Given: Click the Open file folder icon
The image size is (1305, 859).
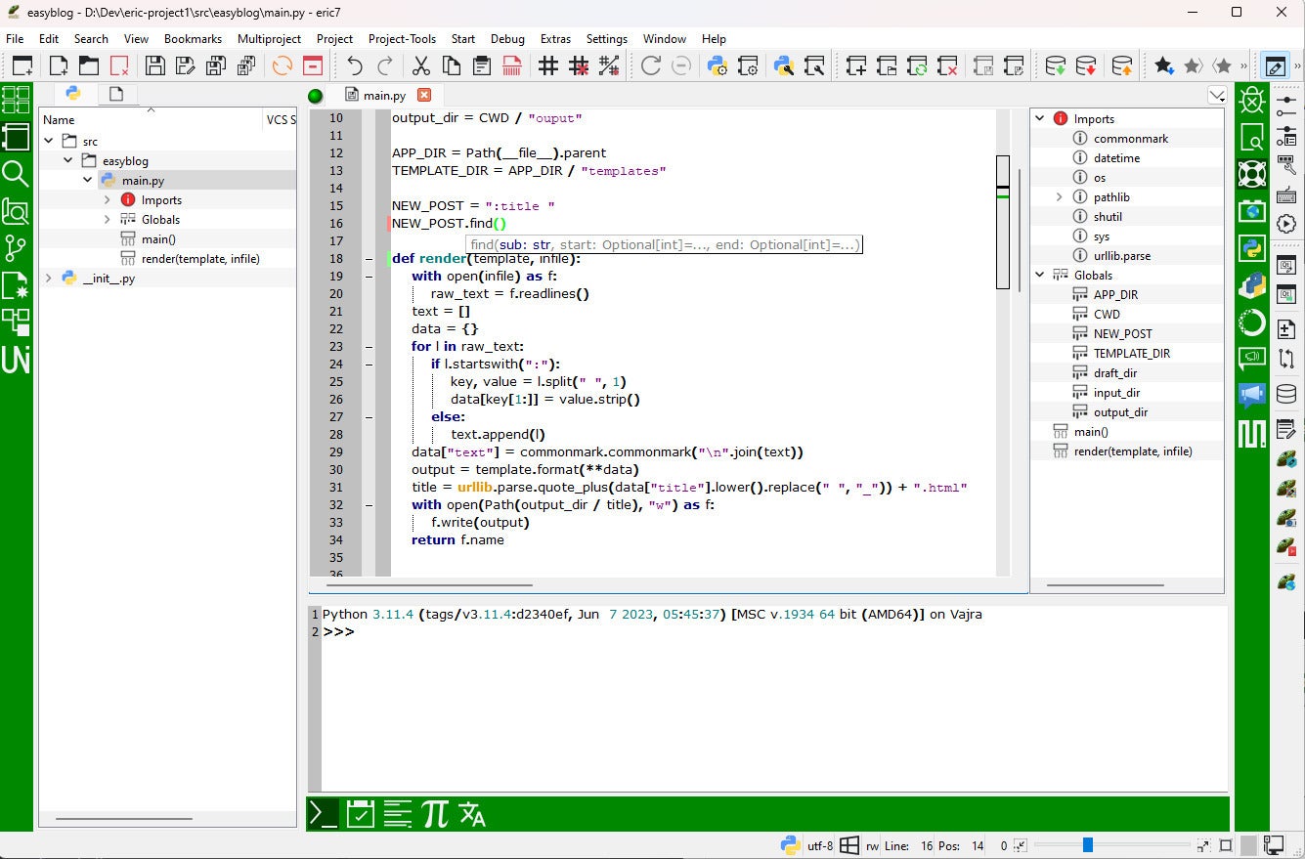Looking at the screenshot, I should pos(89,66).
